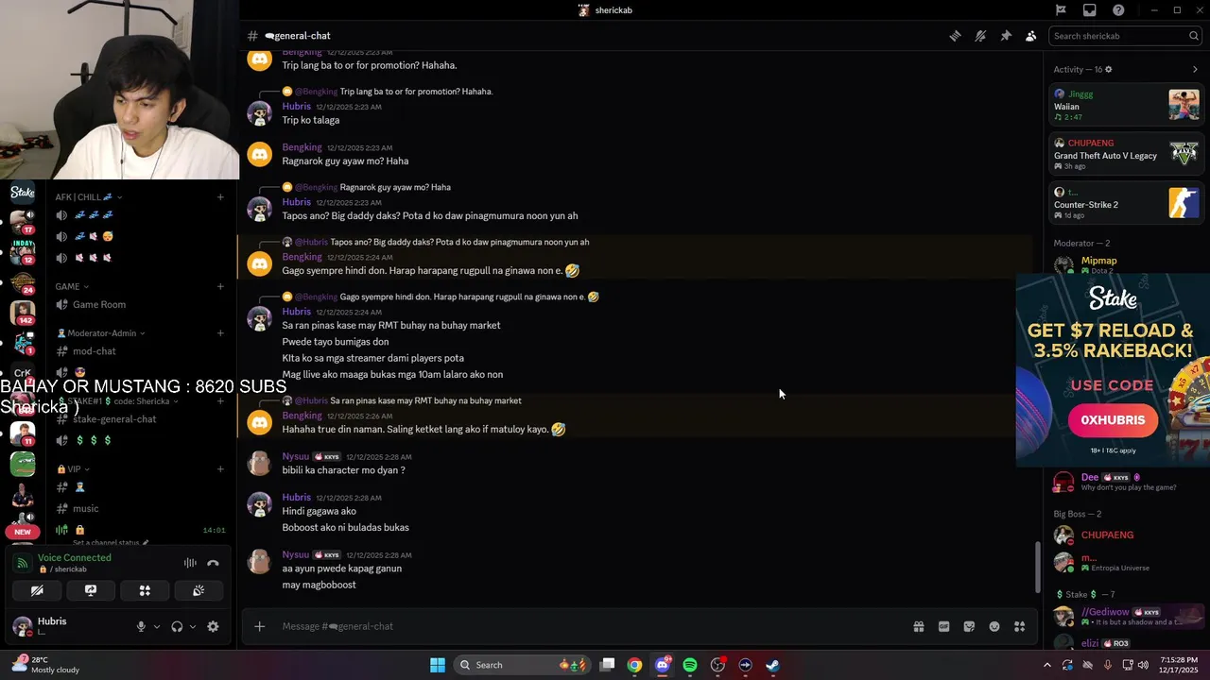
Task: Open the quests flag icon in title bar
Action: [1061, 10]
